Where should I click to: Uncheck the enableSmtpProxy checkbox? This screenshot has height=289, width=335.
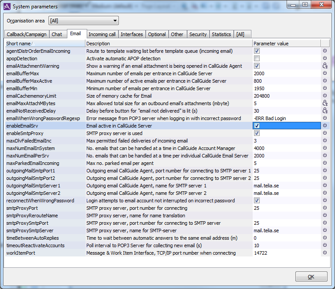pyautogui.click(x=257, y=133)
